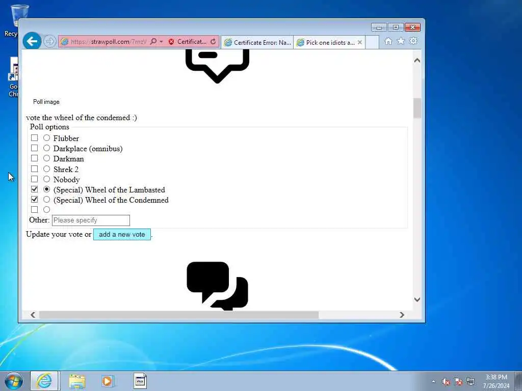Open Windows Media Player taskbar icon
Image resolution: width=522 pixels, height=391 pixels.
[x=108, y=381]
